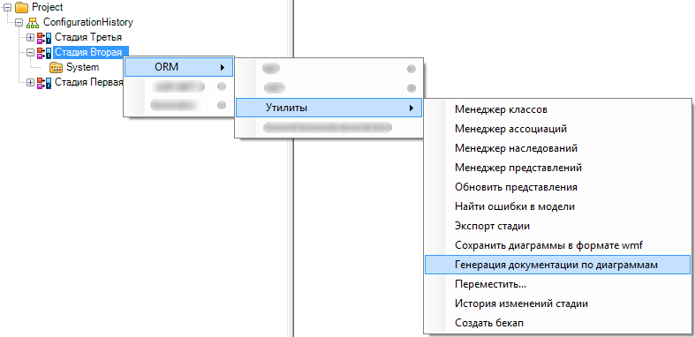Click the arrow next to Утилиты

coord(412,108)
